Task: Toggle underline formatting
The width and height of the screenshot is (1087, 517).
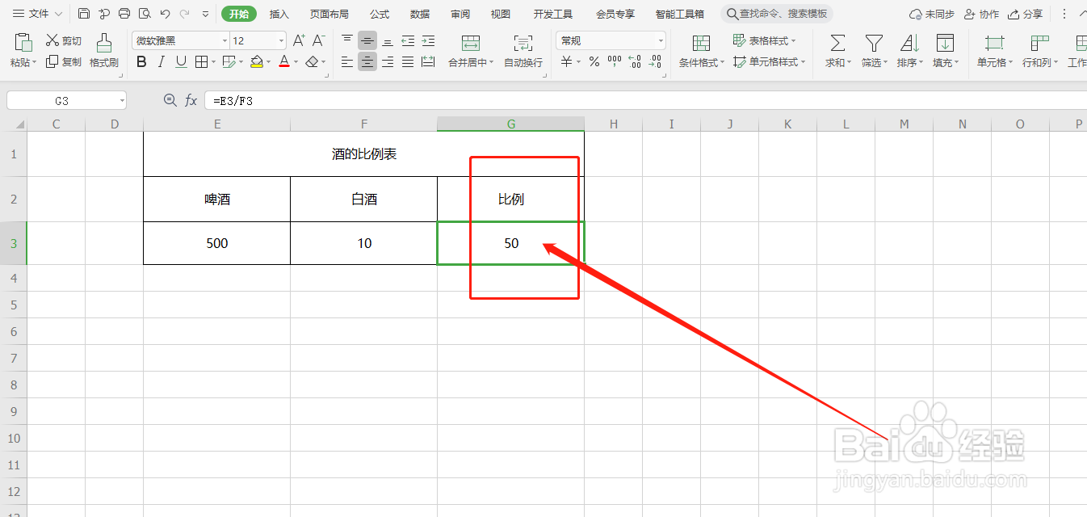Action: (x=179, y=61)
